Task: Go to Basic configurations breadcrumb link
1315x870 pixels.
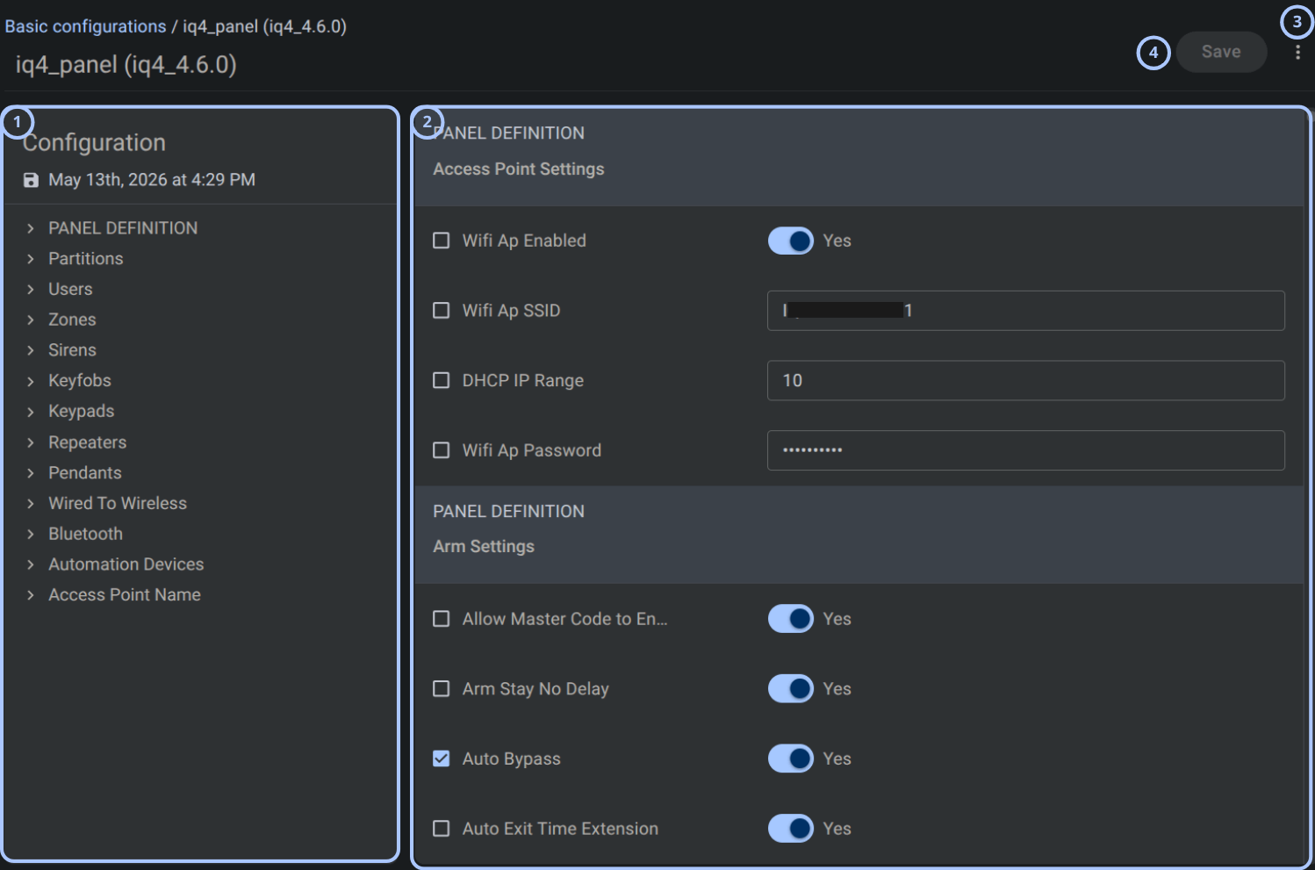Action: [x=85, y=26]
